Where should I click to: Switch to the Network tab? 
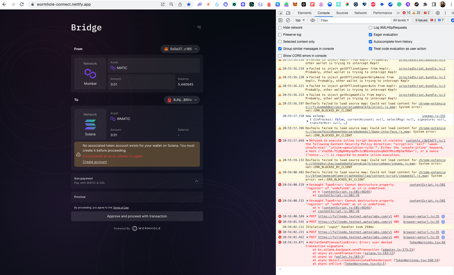pyautogui.click(x=360, y=13)
